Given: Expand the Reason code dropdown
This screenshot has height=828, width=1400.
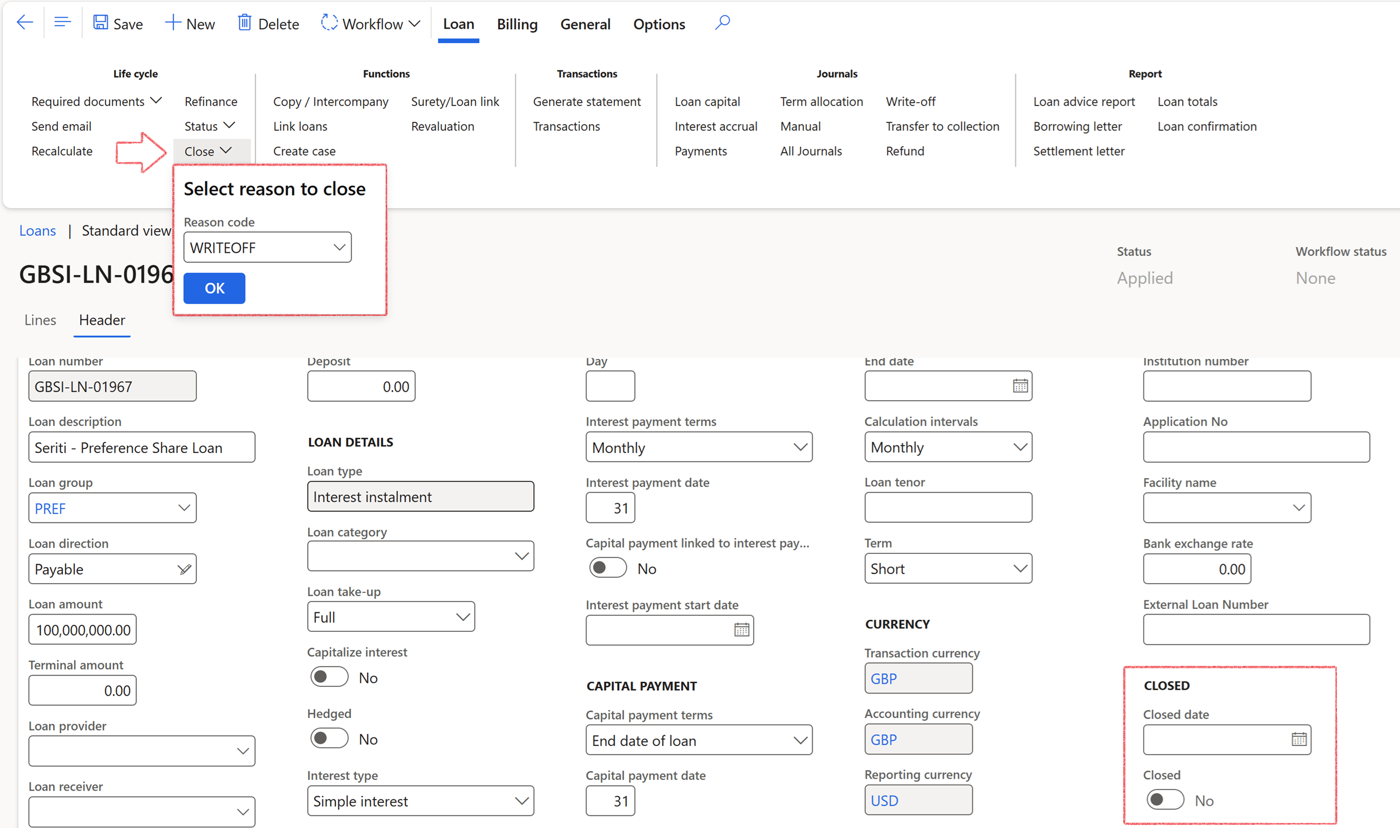Looking at the screenshot, I should point(339,248).
